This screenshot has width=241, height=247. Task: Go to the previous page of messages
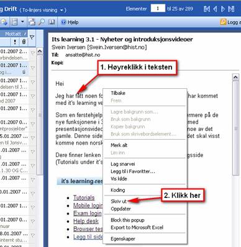click(215, 9)
